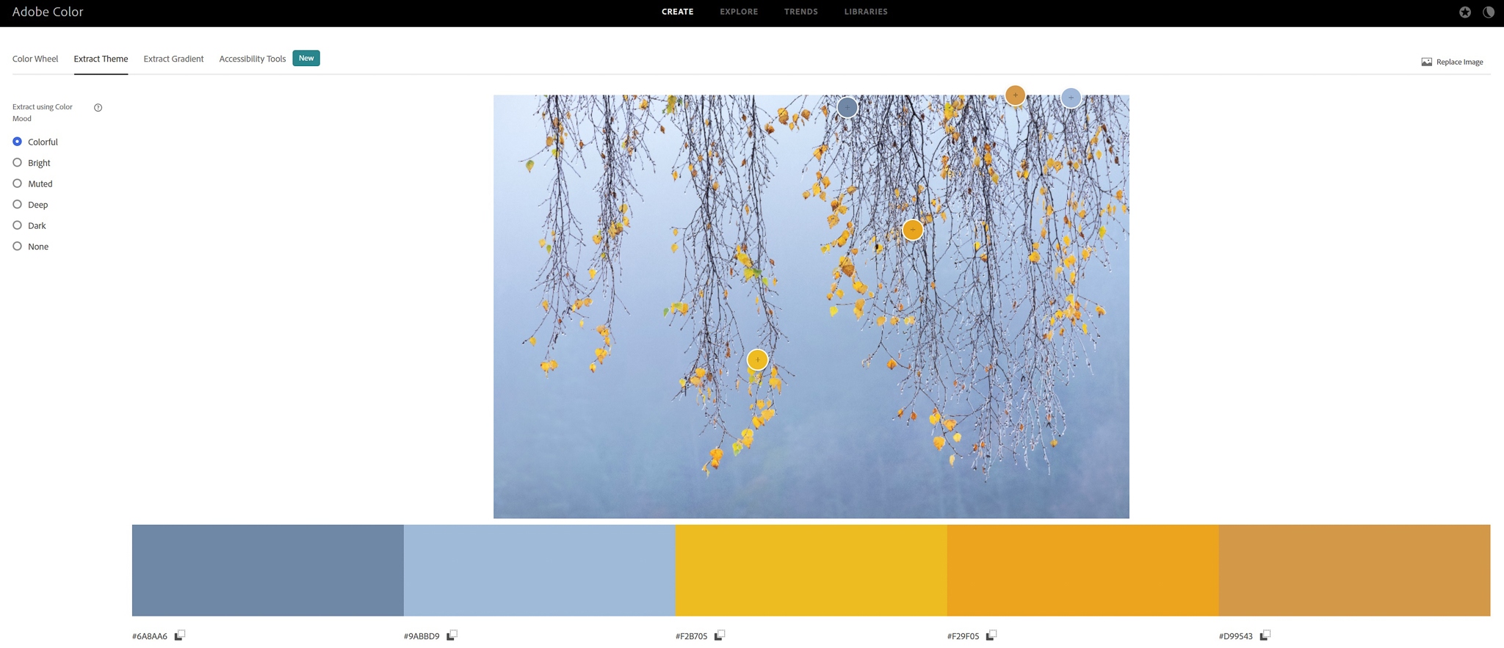Select the orange picker marker mid-image
The image size is (1504, 648).
pos(913,230)
